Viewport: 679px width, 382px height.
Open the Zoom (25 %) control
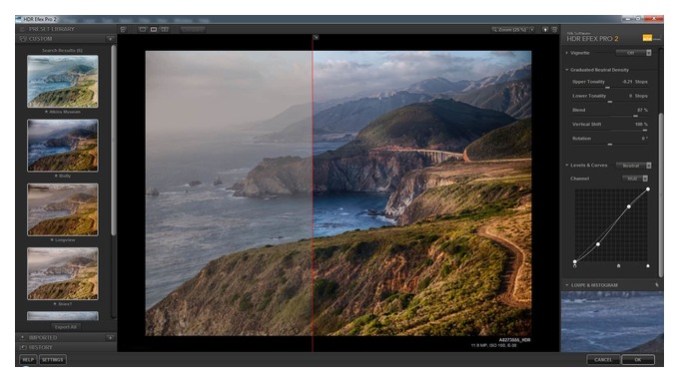(512, 29)
